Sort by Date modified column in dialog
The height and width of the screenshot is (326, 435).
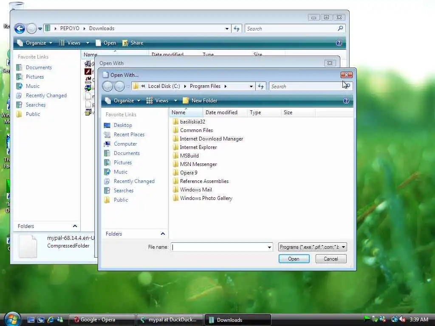click(x=225, y=112)
